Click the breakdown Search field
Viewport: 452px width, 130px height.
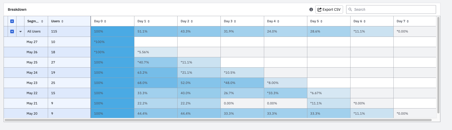coord(393,9)
